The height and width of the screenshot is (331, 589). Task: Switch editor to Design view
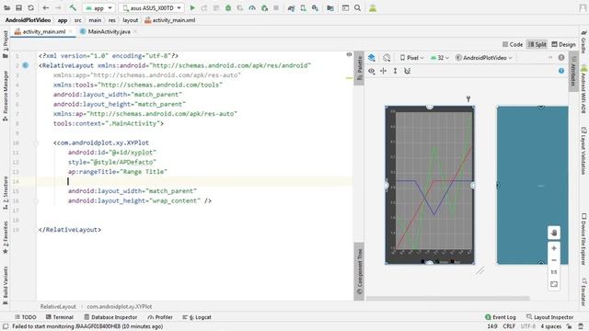click(x=563, y=44)
